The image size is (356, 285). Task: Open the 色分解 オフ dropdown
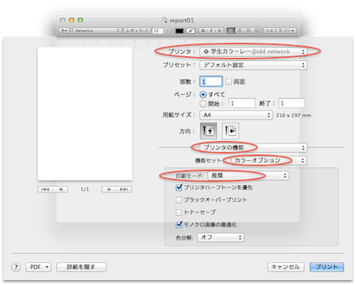[221, 237]
